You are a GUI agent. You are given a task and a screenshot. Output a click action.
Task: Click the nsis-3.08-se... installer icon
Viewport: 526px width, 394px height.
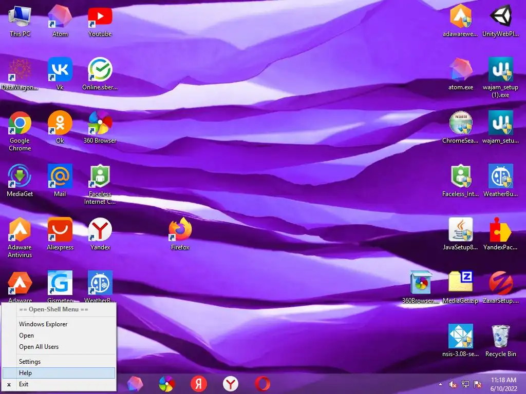(461, 341)
